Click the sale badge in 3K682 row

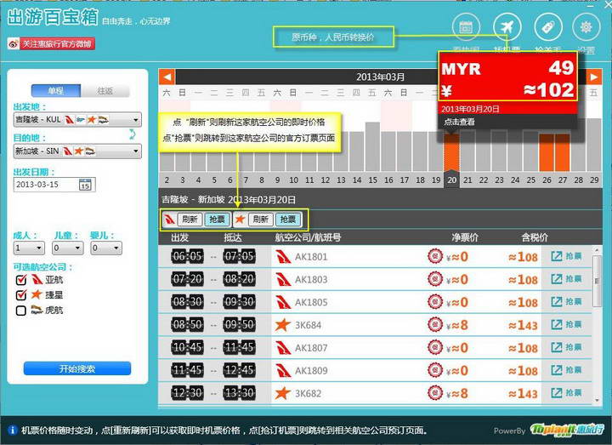[435, 392]
